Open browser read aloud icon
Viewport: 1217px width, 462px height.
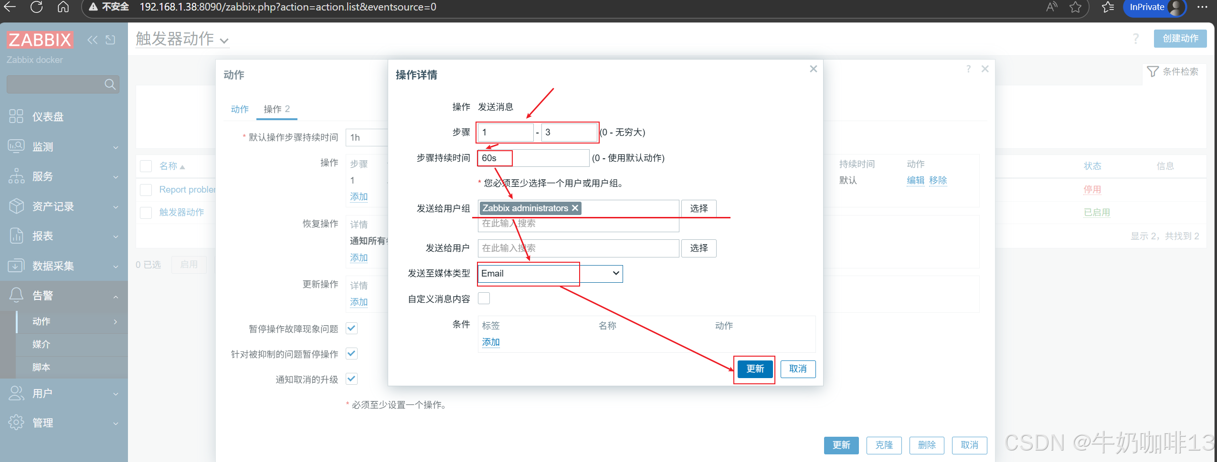[x=1052, y=7]
